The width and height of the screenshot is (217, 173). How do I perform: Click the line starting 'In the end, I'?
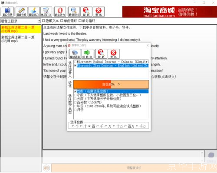[x=55, y=64]
